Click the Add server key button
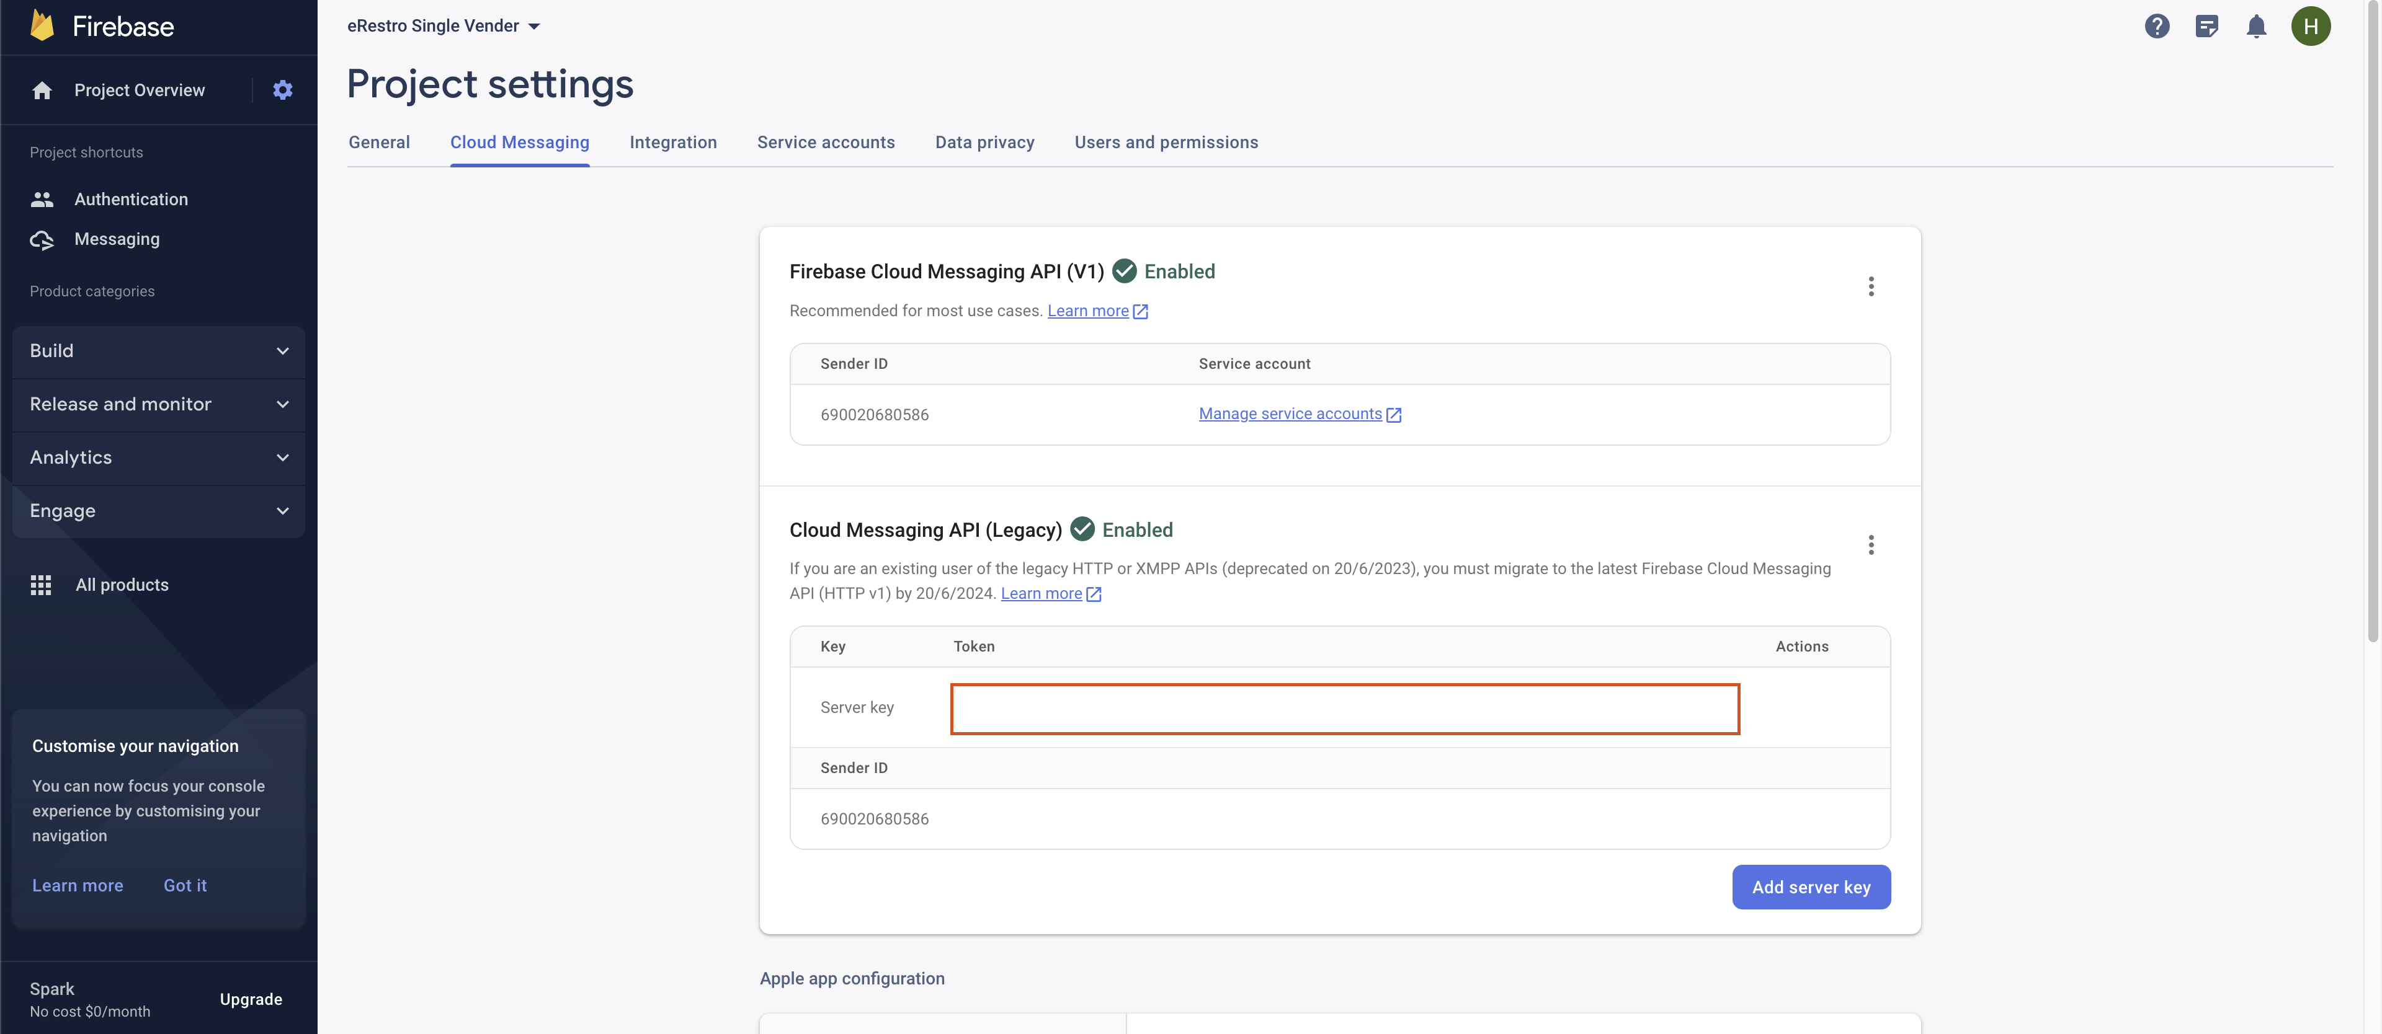Screen dimensions: 2382x1034 tap(1811, 886)
